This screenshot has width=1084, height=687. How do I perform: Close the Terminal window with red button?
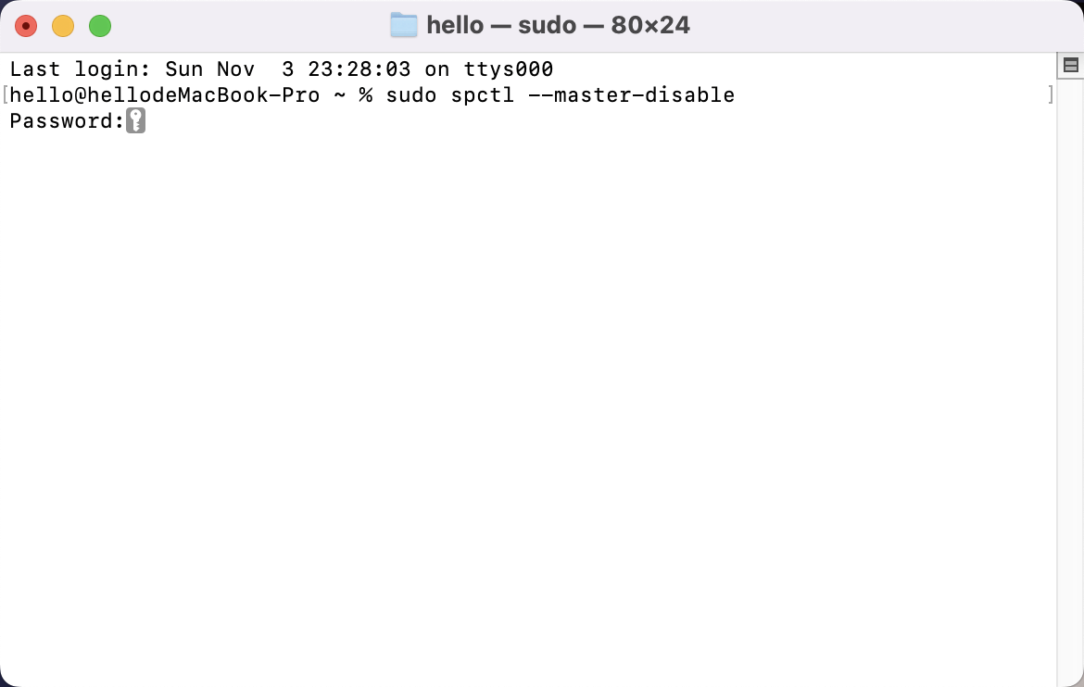(x=26, y=26)
